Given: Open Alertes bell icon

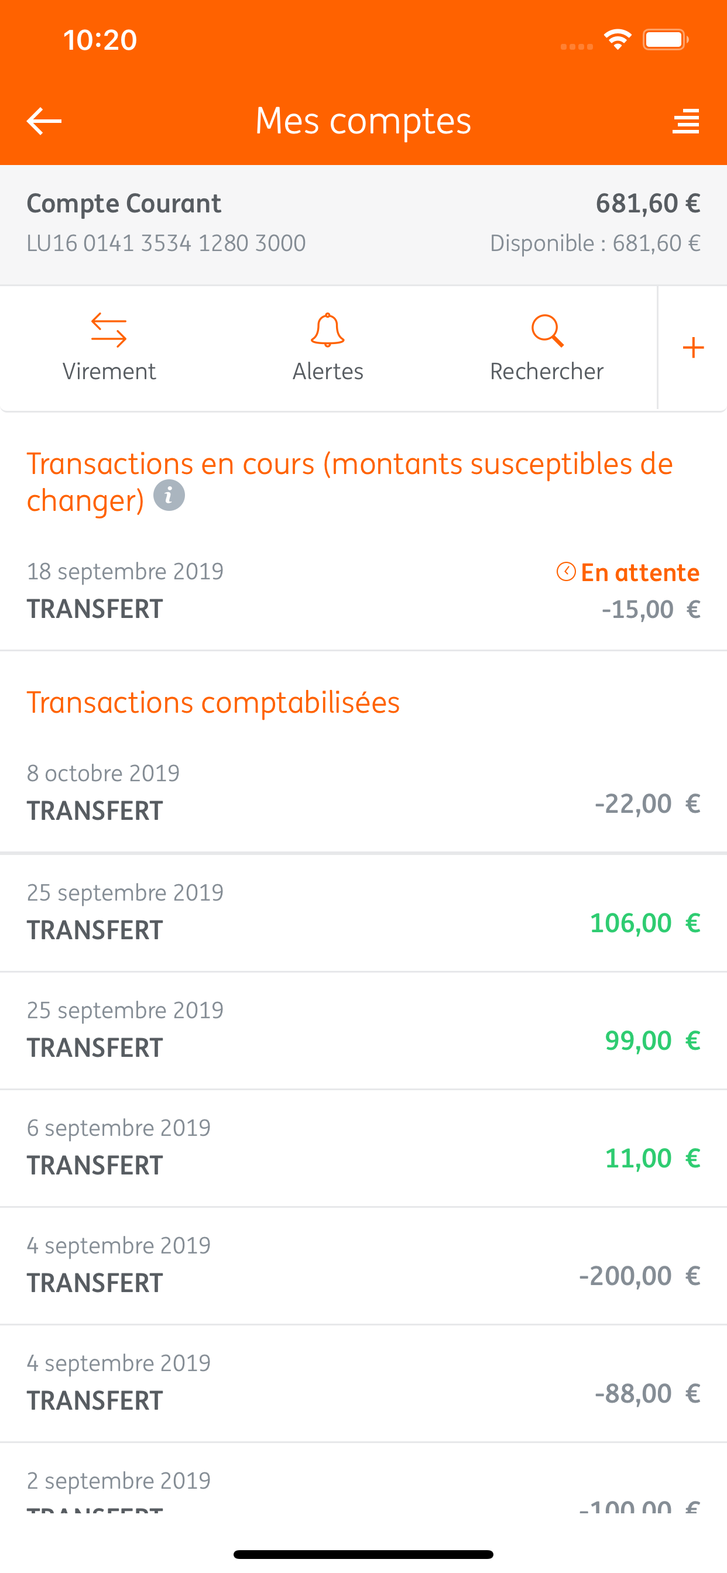Looking at the screenshot, I should [x=327, y=331].
